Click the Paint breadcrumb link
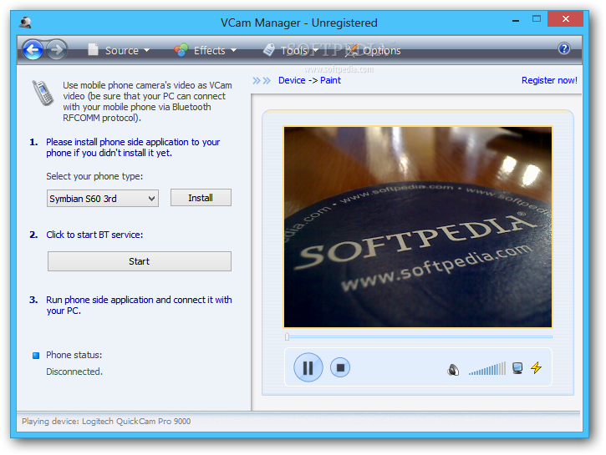The height and width of the screenshot is (455, 606). tap(330, 80)
